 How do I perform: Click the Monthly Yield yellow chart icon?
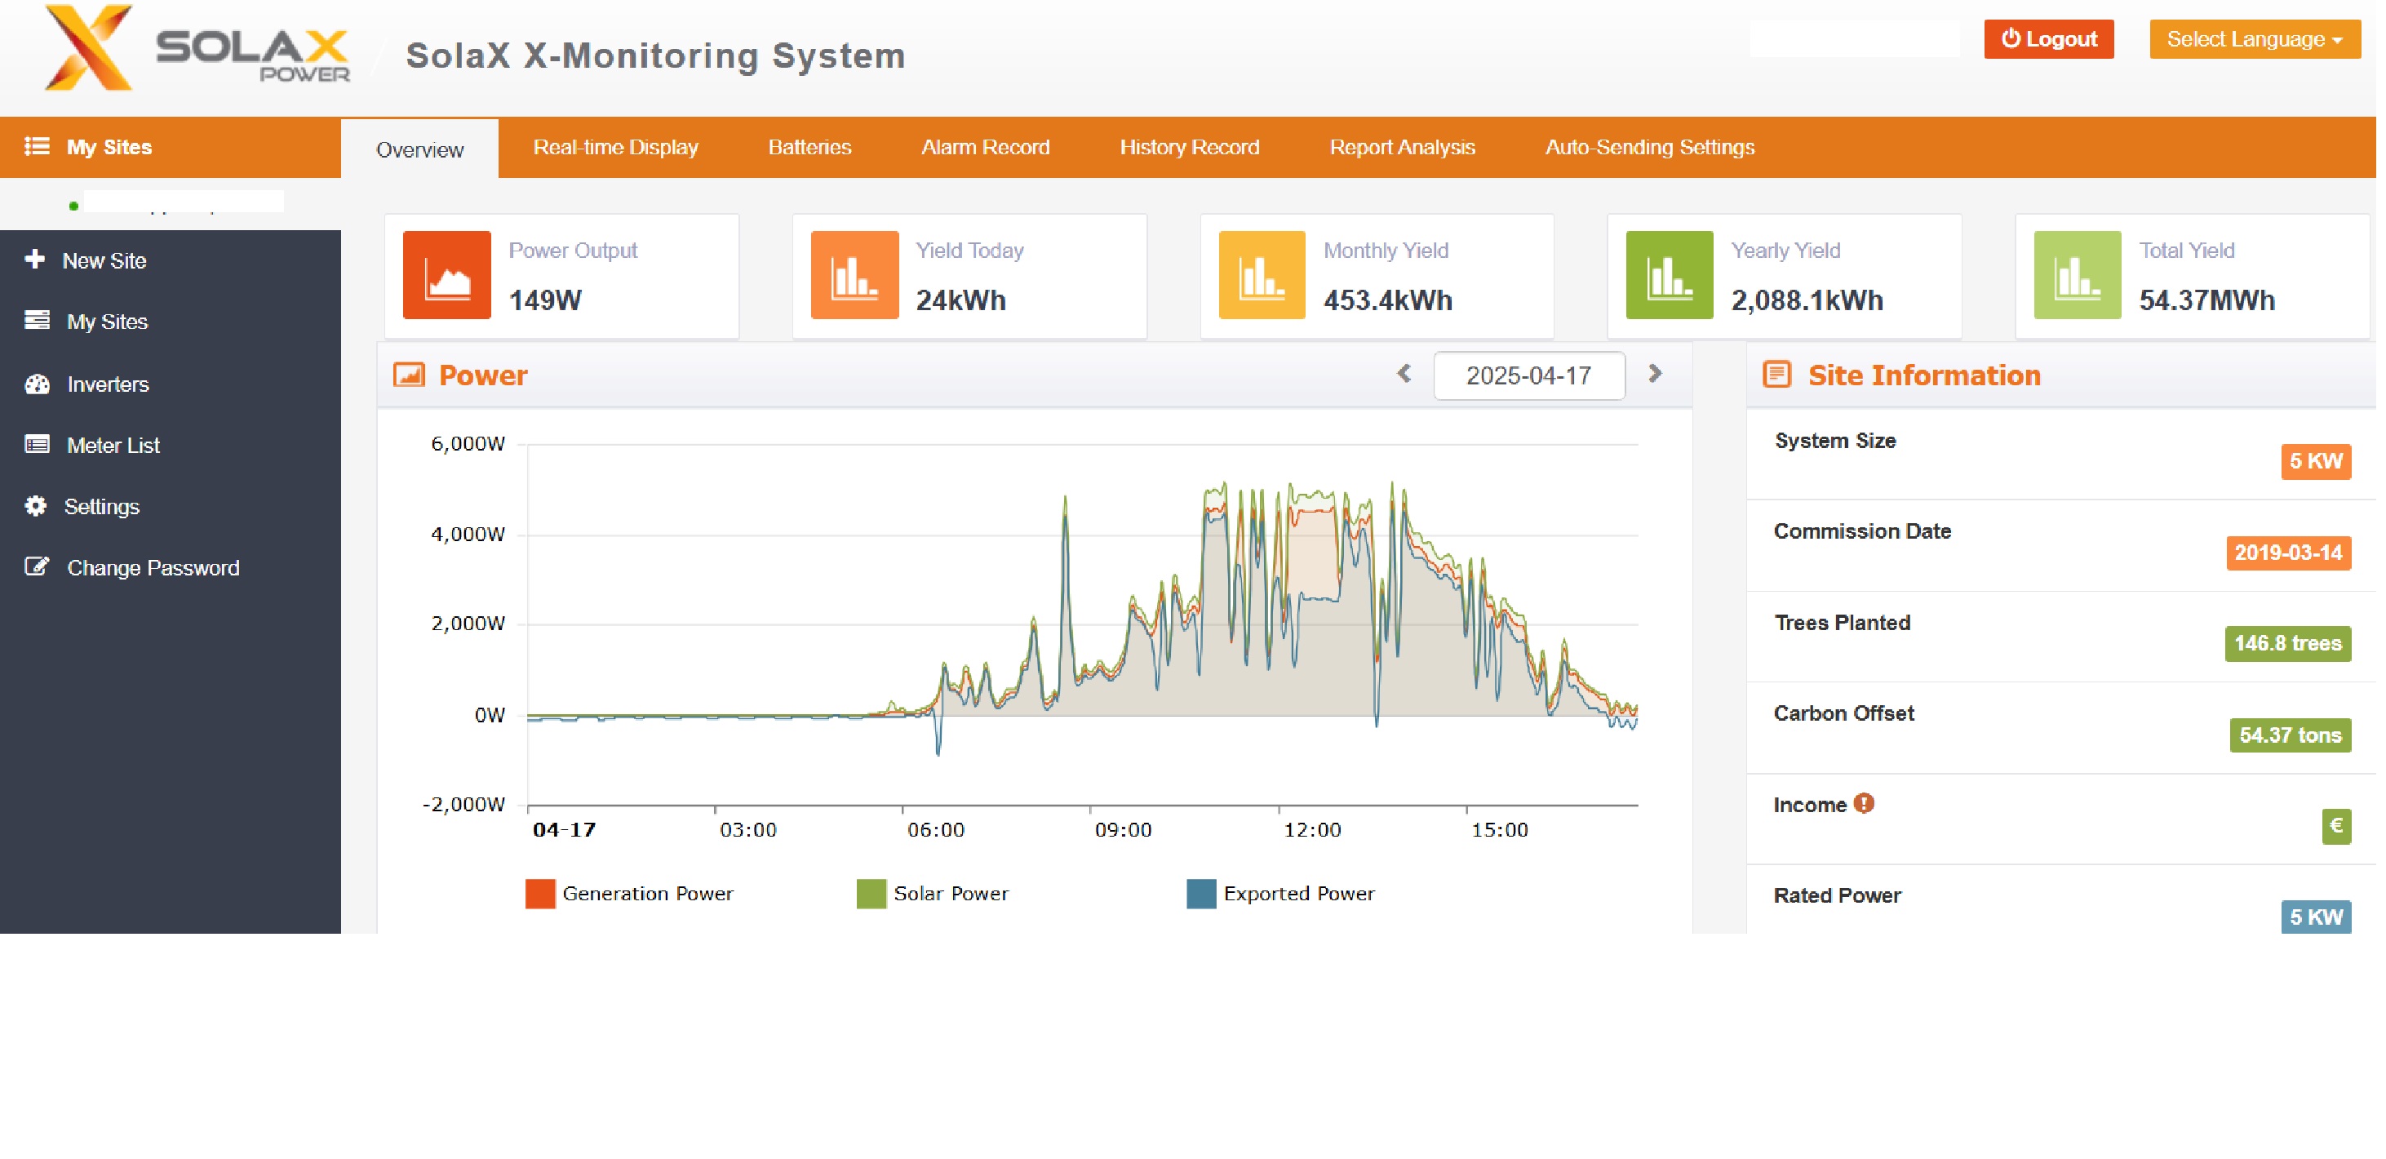coord(1262,275)
